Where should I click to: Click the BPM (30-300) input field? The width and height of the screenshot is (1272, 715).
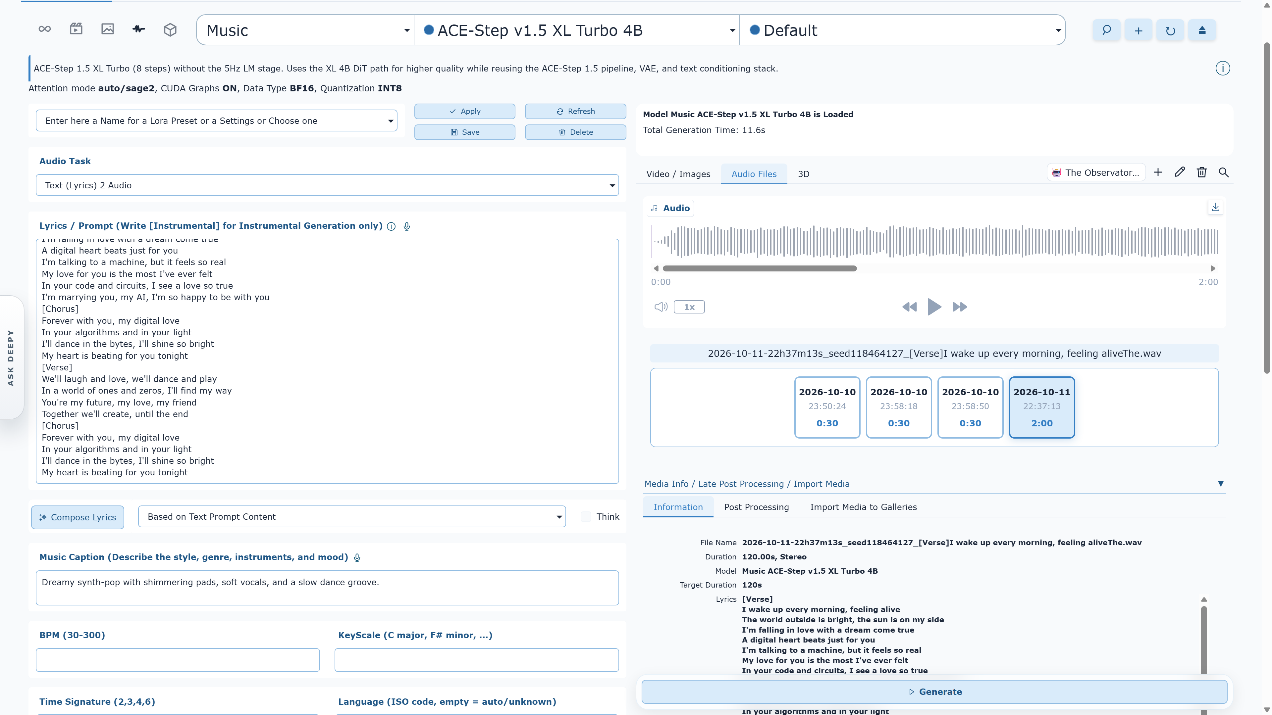[178, 660]
